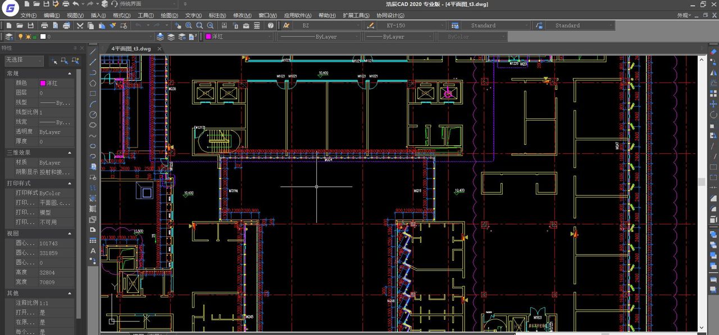Select the Rectangle drawing tool
The image size is (719, 335).
click(x=93, y=94)
